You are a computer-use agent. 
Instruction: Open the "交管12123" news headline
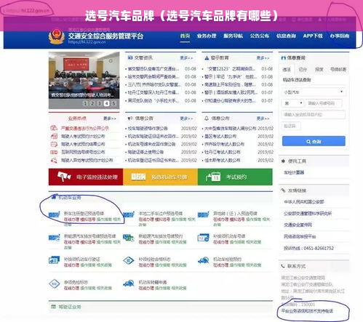[230, 69]
